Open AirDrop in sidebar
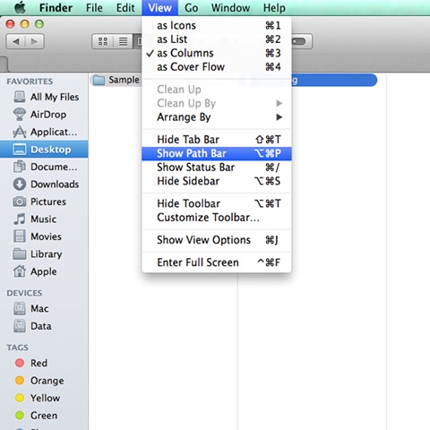The image size is (430, 430). point(44,115)
